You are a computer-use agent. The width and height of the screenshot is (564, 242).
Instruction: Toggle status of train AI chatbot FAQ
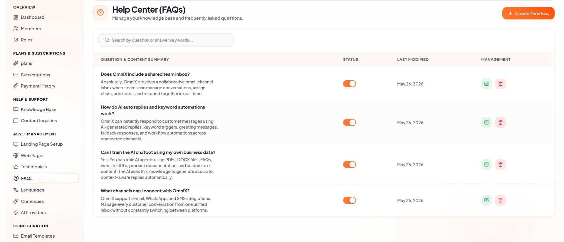(350, 164)
